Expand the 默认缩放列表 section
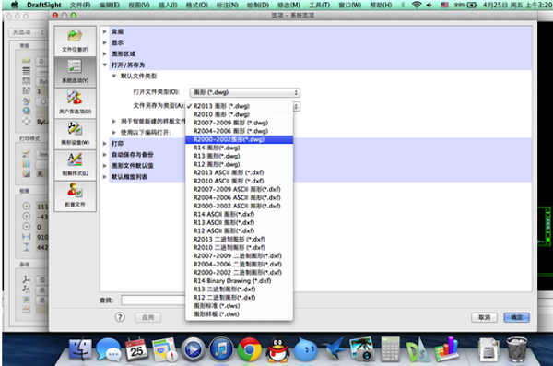 point(105,177)
